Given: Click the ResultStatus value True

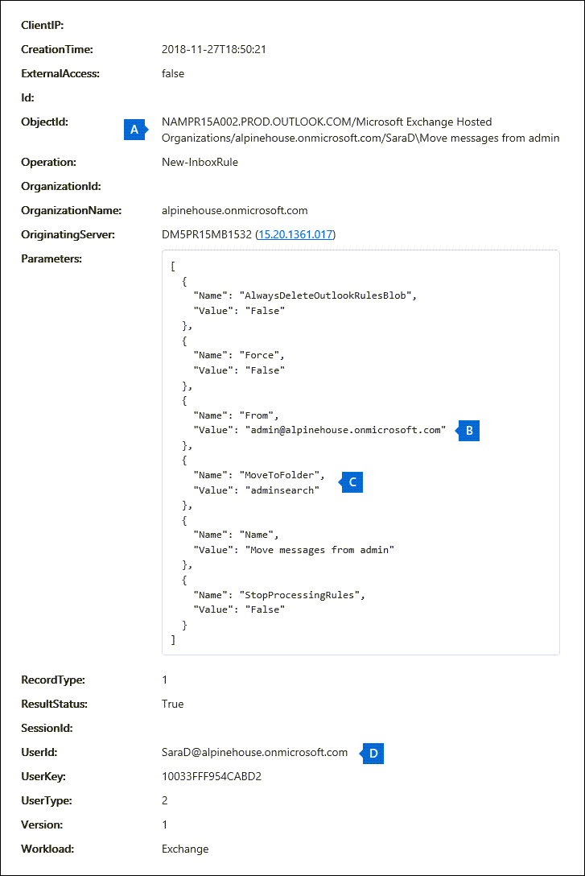Looking at the screenshot, I should pyautogui.click(x=172, y=704).
